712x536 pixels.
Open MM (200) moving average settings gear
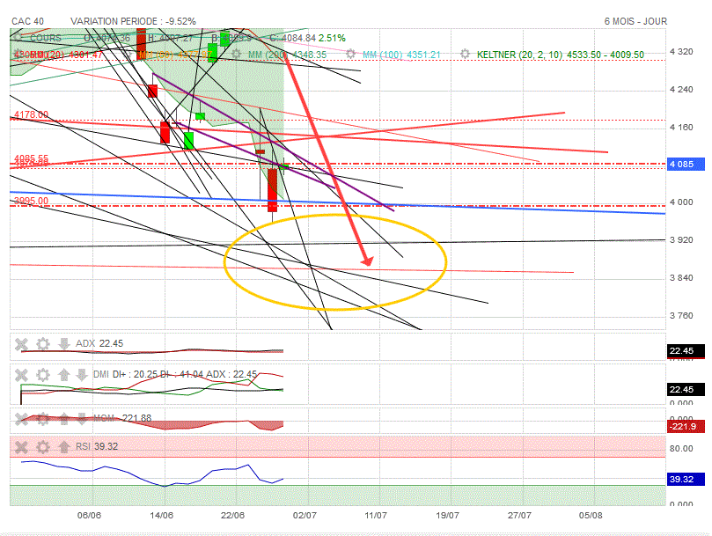[236, 54]
